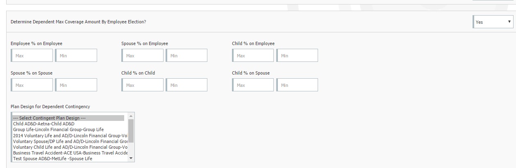Screen dimensions: 516x168
Task: Click the plan design list scroll-down arrow
Action: click(131, 158)
